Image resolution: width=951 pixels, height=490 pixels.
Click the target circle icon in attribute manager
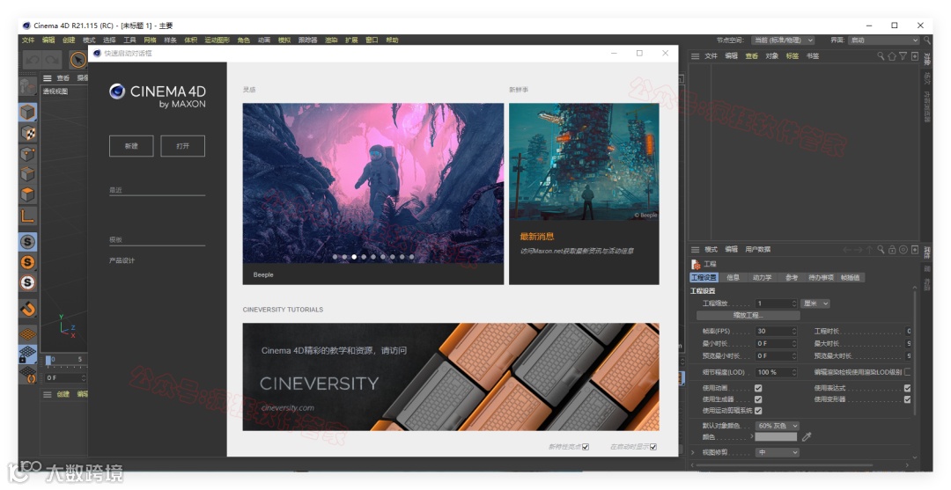pyautogui.click(x=903, y=250)
